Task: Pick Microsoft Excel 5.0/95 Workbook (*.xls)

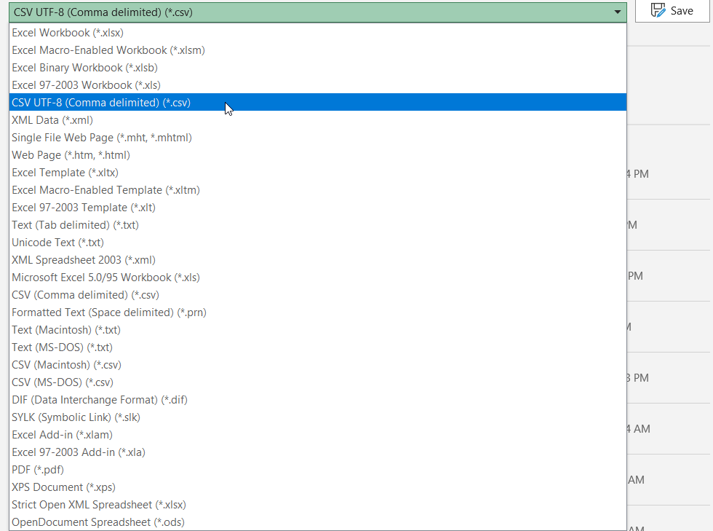Action: (x=317, y=278)
